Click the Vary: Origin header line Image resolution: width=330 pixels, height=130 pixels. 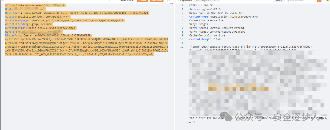coord(199,24)
